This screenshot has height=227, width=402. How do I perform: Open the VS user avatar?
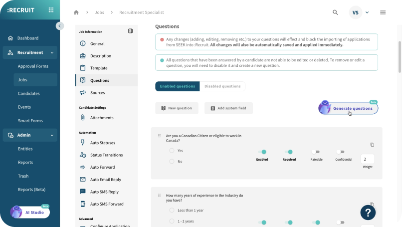point(355,12)
